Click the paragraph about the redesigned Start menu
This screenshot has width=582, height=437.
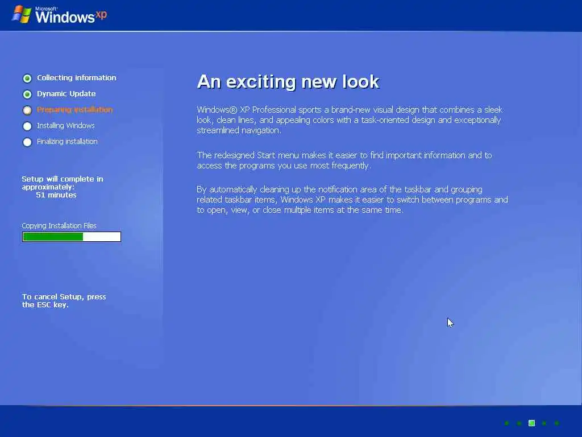pyautogui.click(x=344, y=160)
